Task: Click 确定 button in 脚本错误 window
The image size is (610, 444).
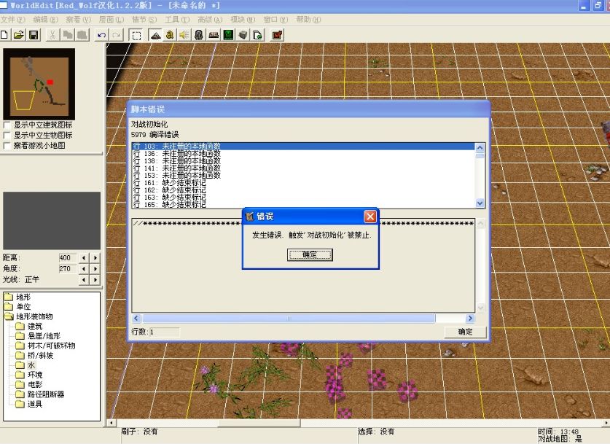Action: pyautogui.click(x=465, y=332)
